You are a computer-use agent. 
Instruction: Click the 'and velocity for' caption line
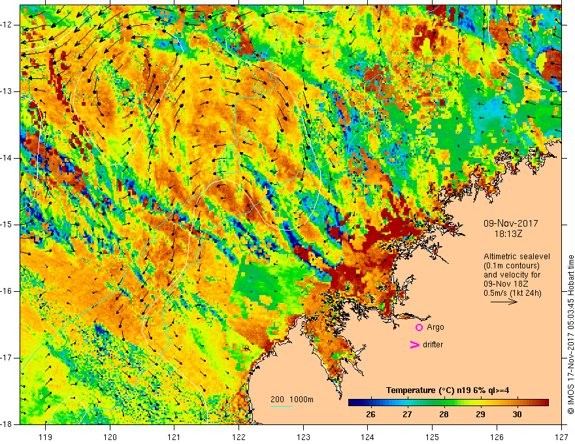pyautogui.click(x=512, y=275)
